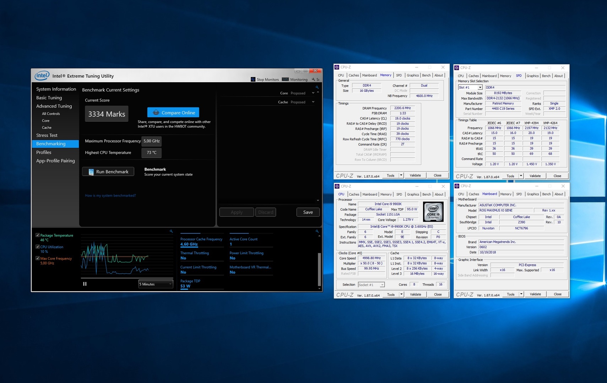Pause the monitoring graph
Viewport: 607px width, 383px height.
85,284
